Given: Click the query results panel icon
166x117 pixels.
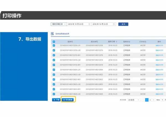Looking at the screenshot, I should tap(52, 34).
